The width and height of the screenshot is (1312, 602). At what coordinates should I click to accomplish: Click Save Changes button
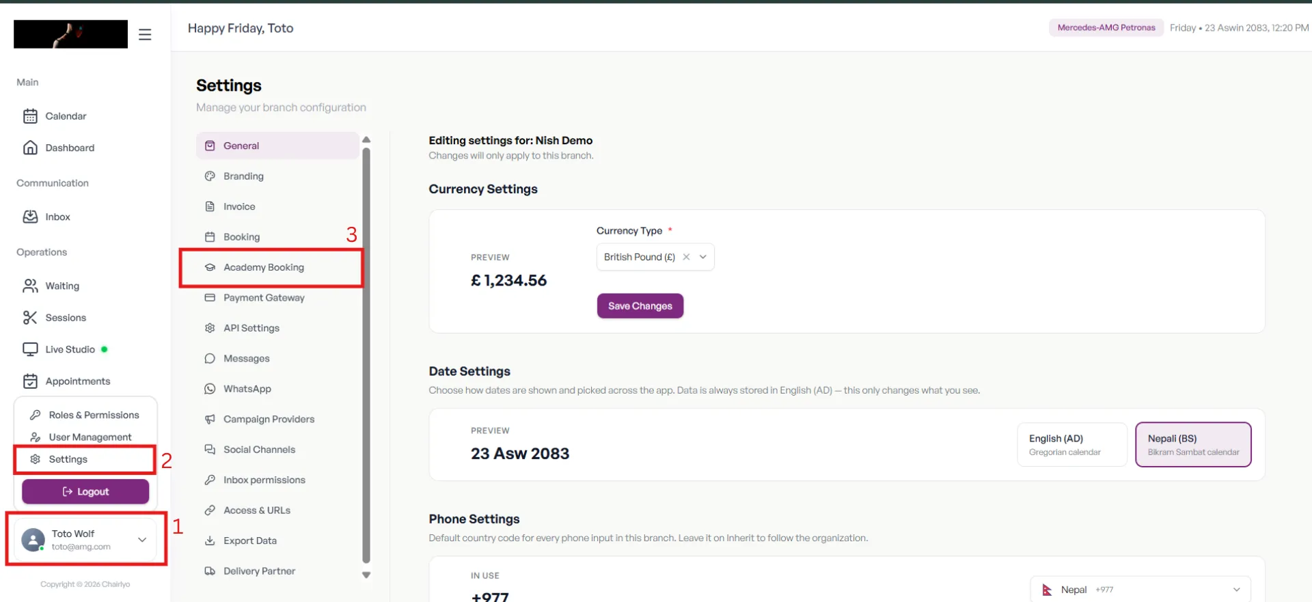pos(640,306)
